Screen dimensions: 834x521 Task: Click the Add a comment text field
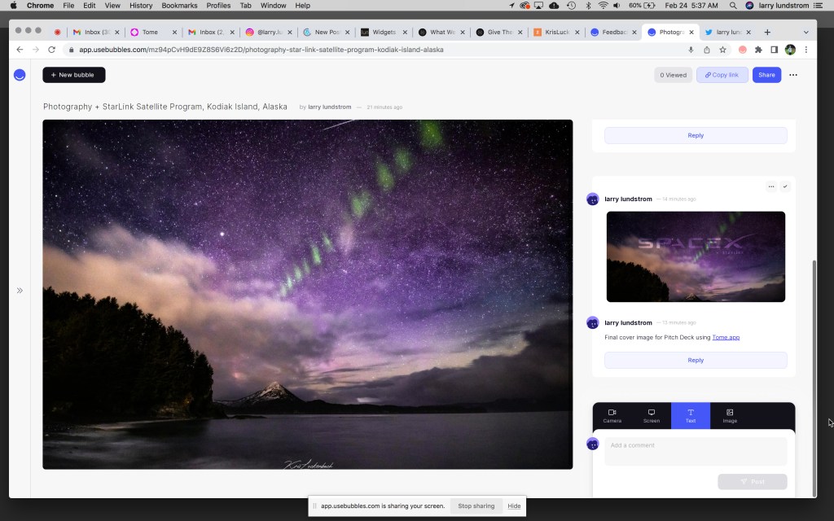tap(696, 451)
